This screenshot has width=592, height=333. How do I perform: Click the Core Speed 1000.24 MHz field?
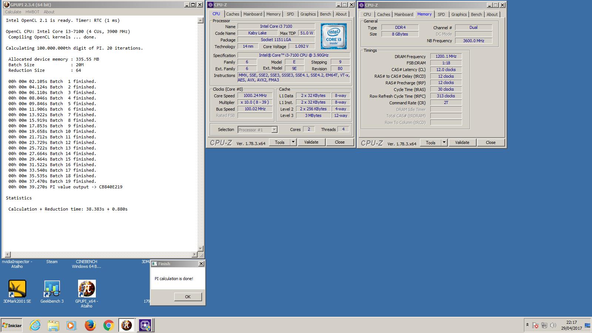[x=255, y=95]
